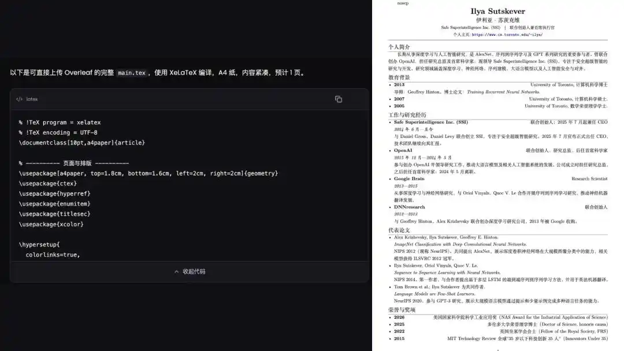Open the cs.toronto.edu homepage link in the résumé

(x=507, y=35)
